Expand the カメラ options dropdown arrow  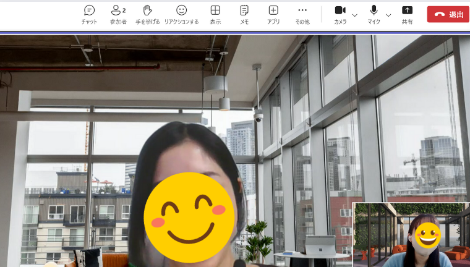(x=354, y=15)
